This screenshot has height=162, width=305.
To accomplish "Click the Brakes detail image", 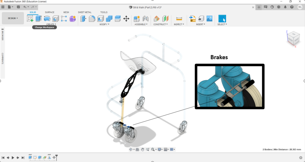I will tap(229, 87).
